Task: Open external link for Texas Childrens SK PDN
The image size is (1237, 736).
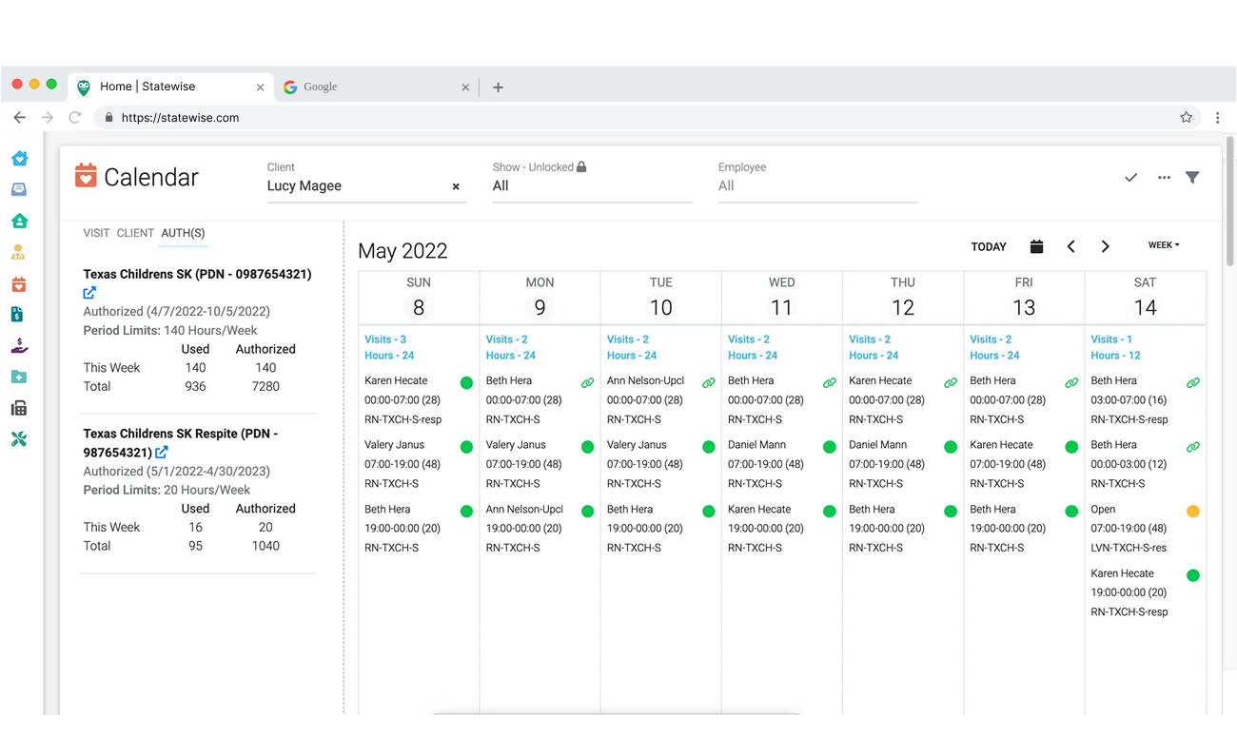Action: pyautogui.click(x=89, y=293)
